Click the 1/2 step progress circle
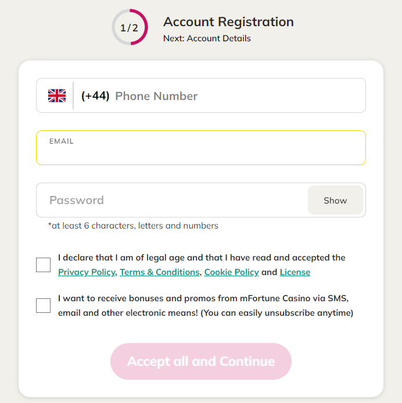This screenshot has width=402, height=403. pos(130,27)
